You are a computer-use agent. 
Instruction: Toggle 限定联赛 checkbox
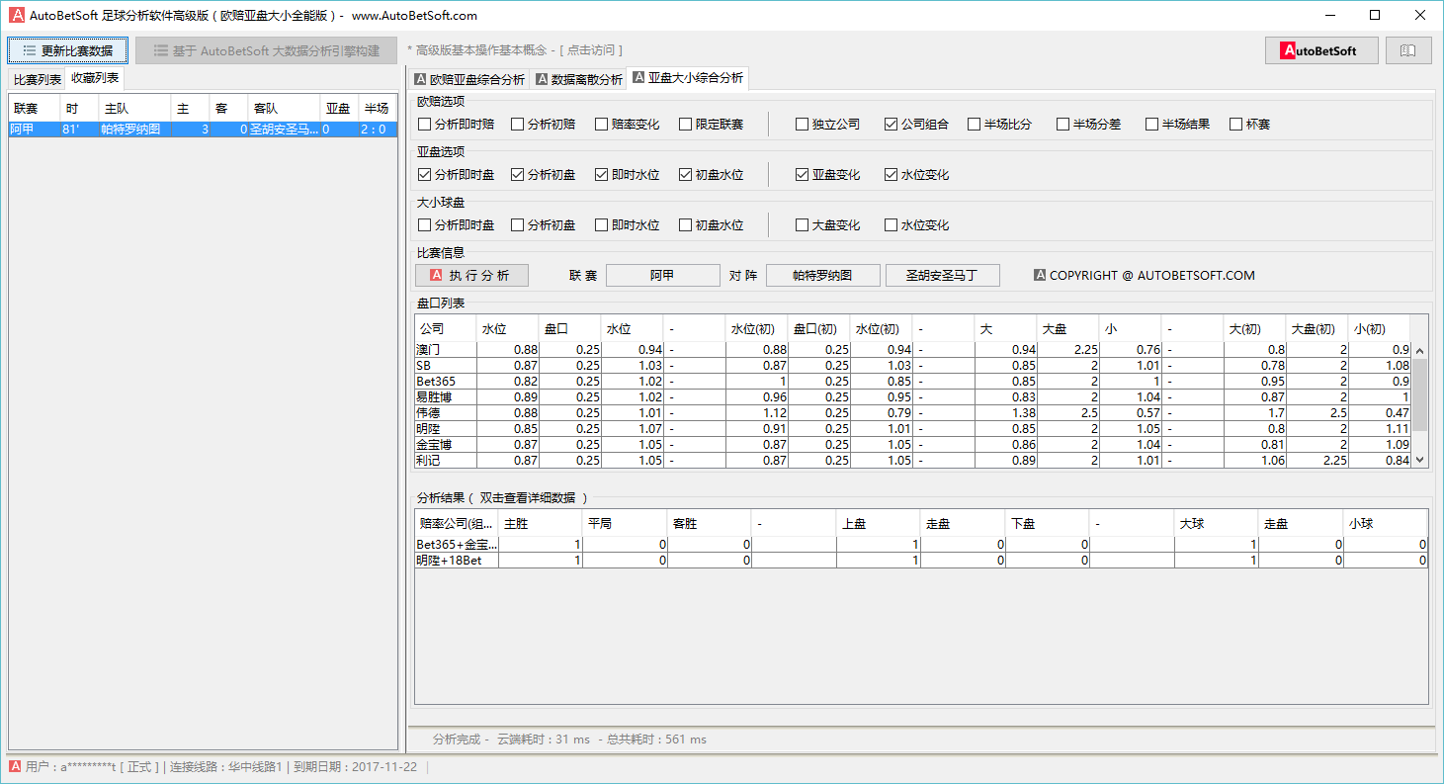pyautogui.click(x=685, y=125)
